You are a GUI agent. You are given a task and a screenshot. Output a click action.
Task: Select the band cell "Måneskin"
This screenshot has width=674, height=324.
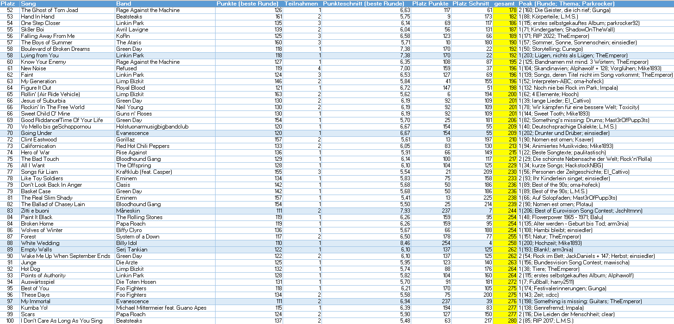(165, 211)
